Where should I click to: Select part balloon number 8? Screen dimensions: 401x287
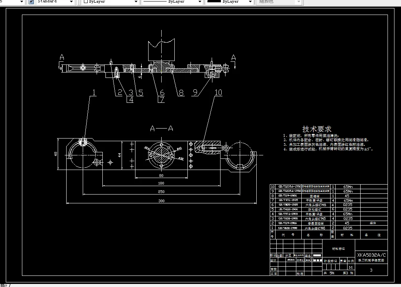181,92
